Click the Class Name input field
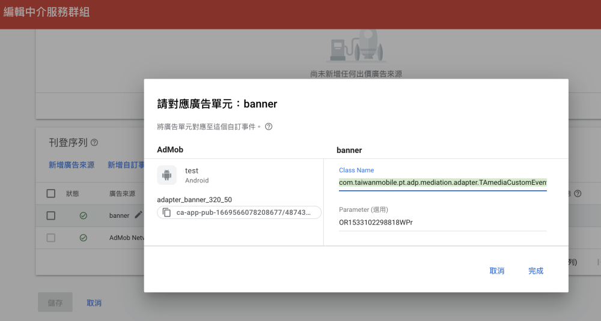 click(443, 182)
